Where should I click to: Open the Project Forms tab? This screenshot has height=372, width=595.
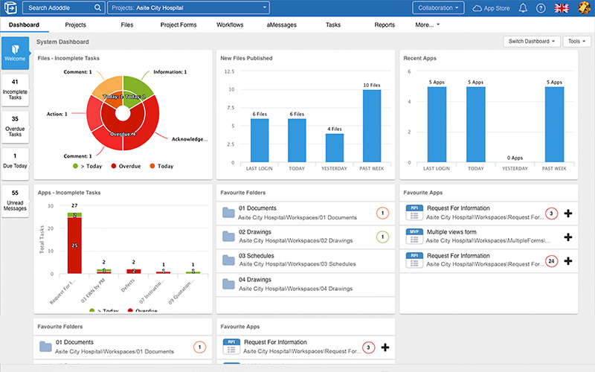[x=178, y=25]
